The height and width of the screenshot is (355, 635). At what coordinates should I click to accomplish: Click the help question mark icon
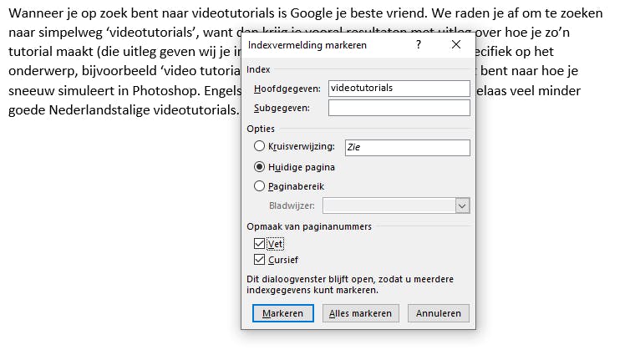[419, 45]
